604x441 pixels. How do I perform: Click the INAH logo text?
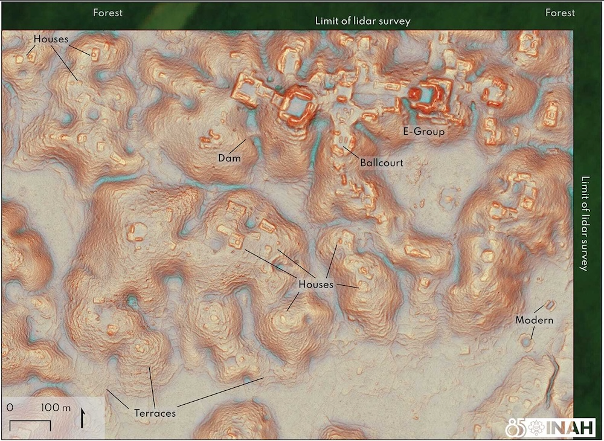(x=572, y=427)
